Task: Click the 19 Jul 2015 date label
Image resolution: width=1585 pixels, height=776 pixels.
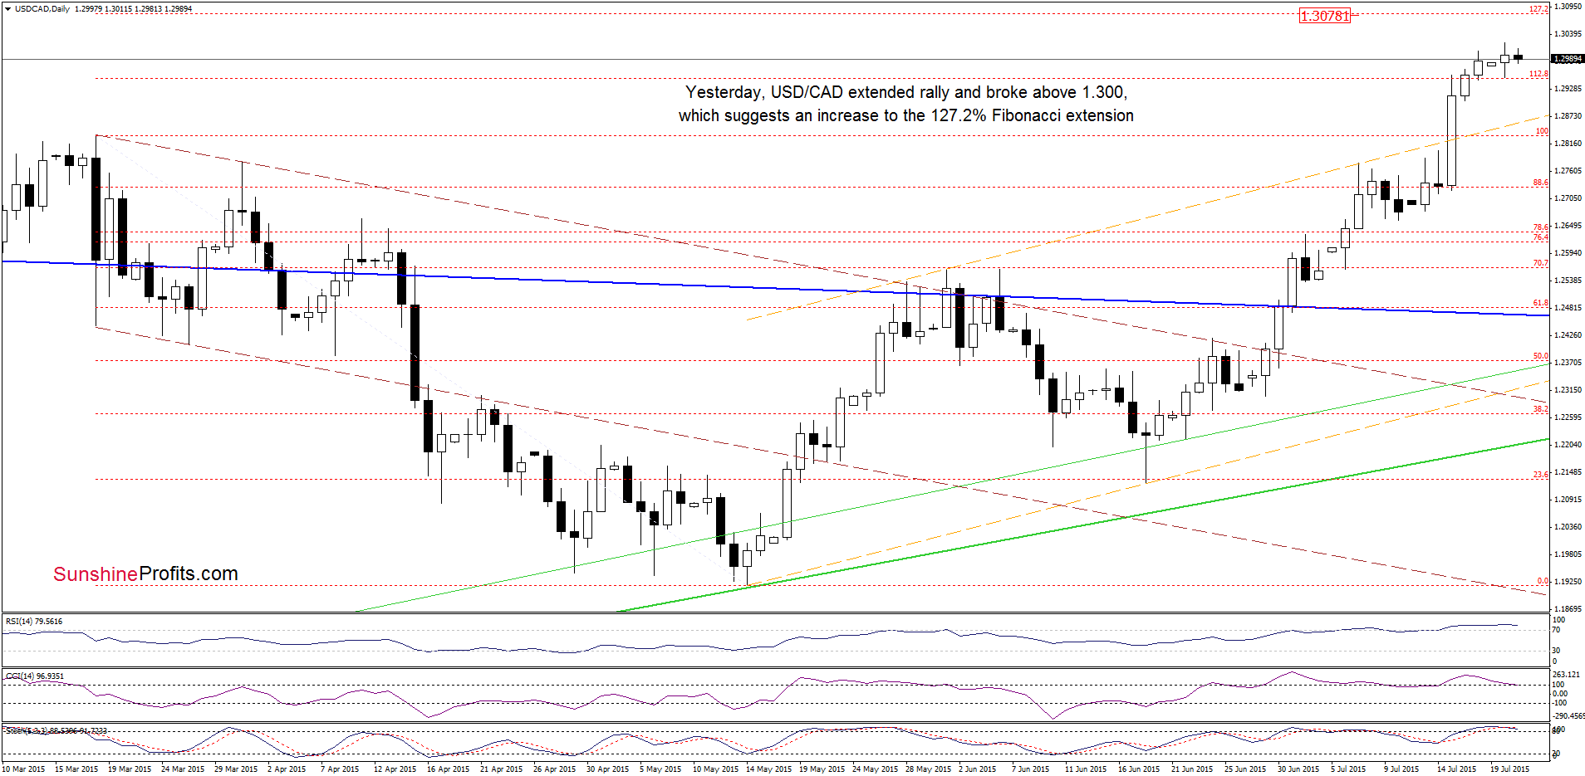Action: (x=1510, y=769)
